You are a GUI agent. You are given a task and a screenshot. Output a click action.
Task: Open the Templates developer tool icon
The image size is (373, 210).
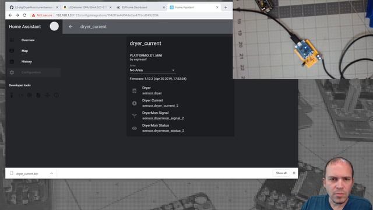point(38,95)
